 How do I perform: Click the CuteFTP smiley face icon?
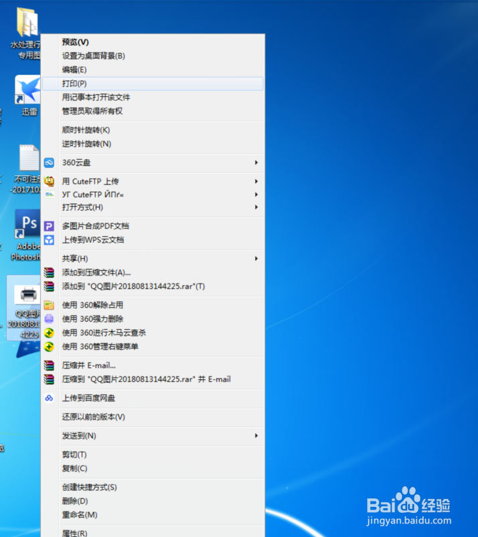click(x=49, y=181)
